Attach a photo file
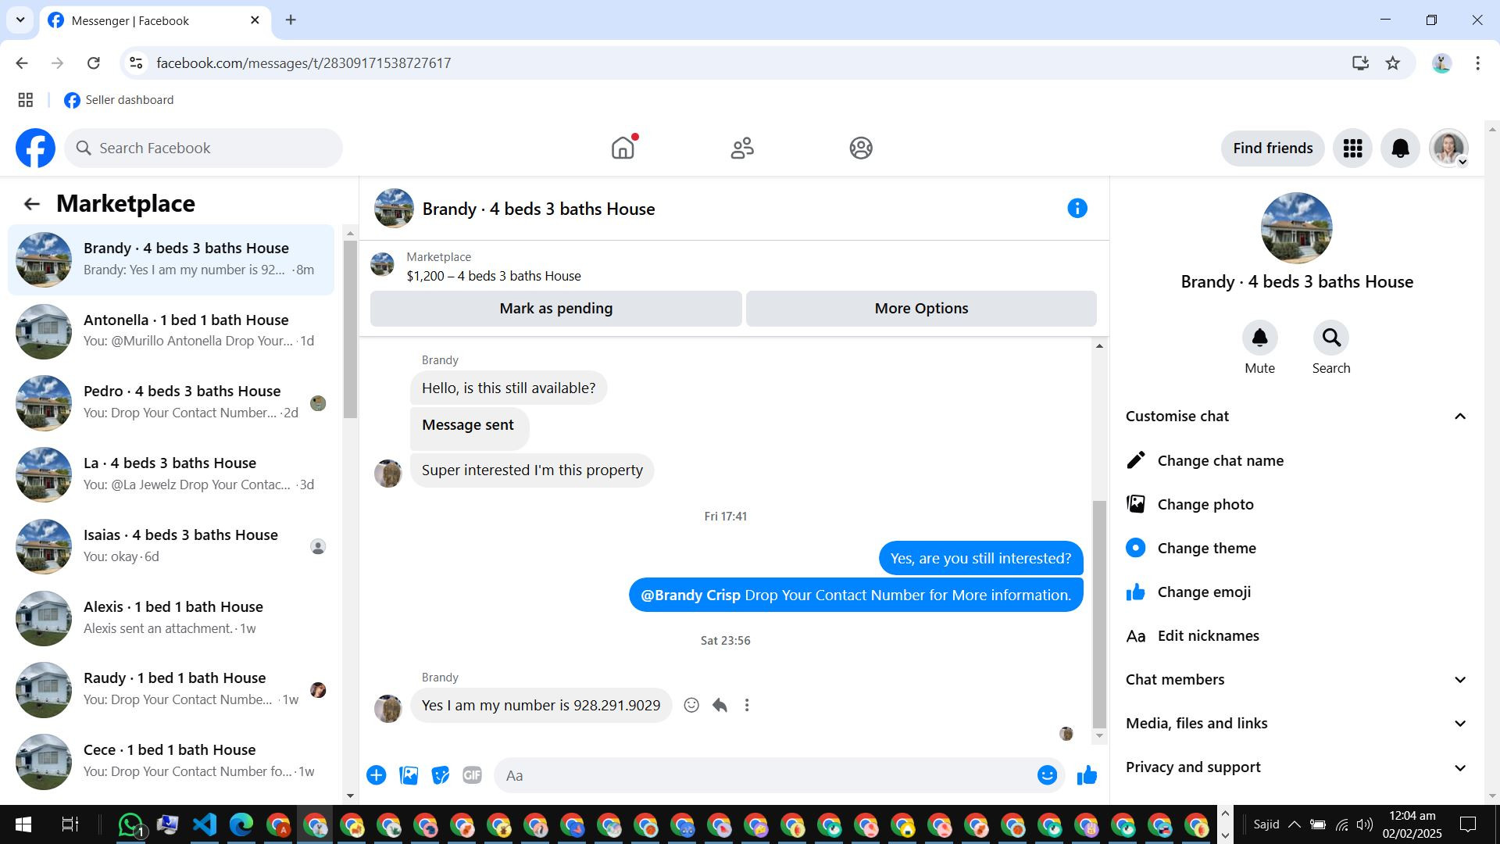 (x=409, y=775)
